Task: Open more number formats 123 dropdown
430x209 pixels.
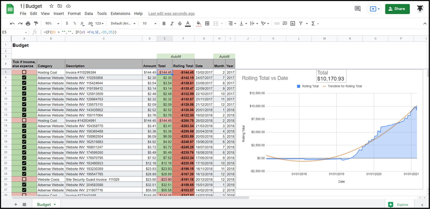Action: pos(100,23)
